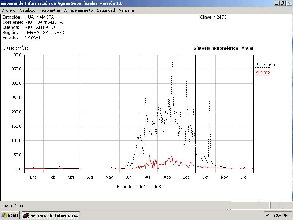The height and width of the screenshot is (220, 293).
Task: Open the Ventana menu
Action: tap(126, 10)
